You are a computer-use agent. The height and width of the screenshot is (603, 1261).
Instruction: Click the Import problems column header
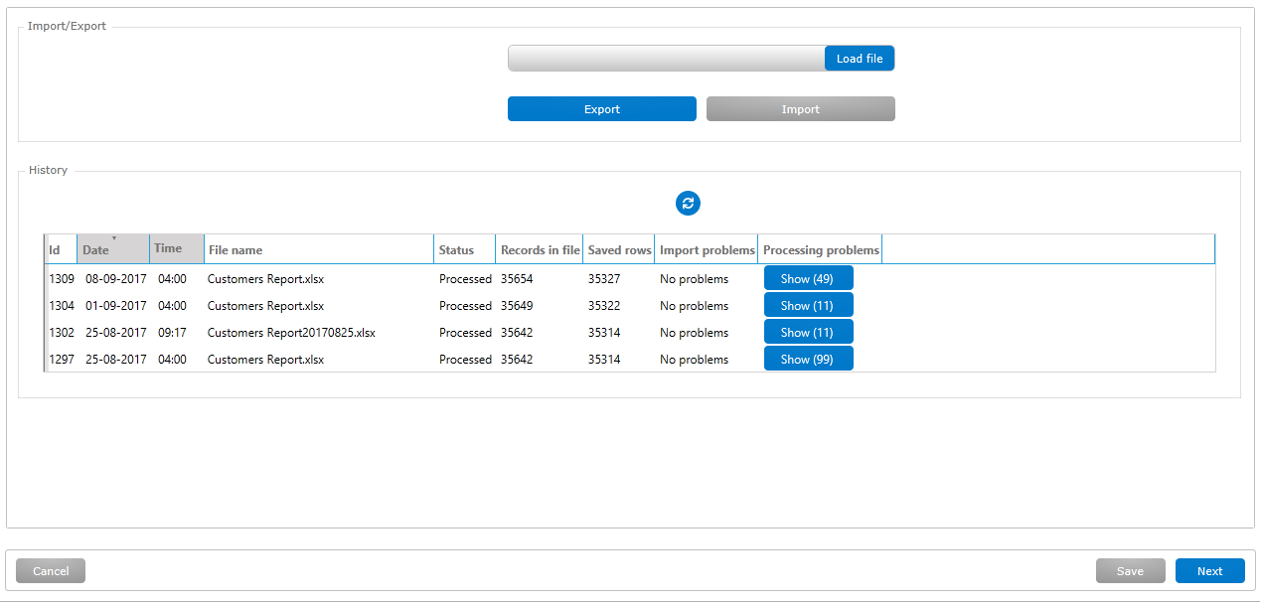pyautogui.click(x=707, y=249)
